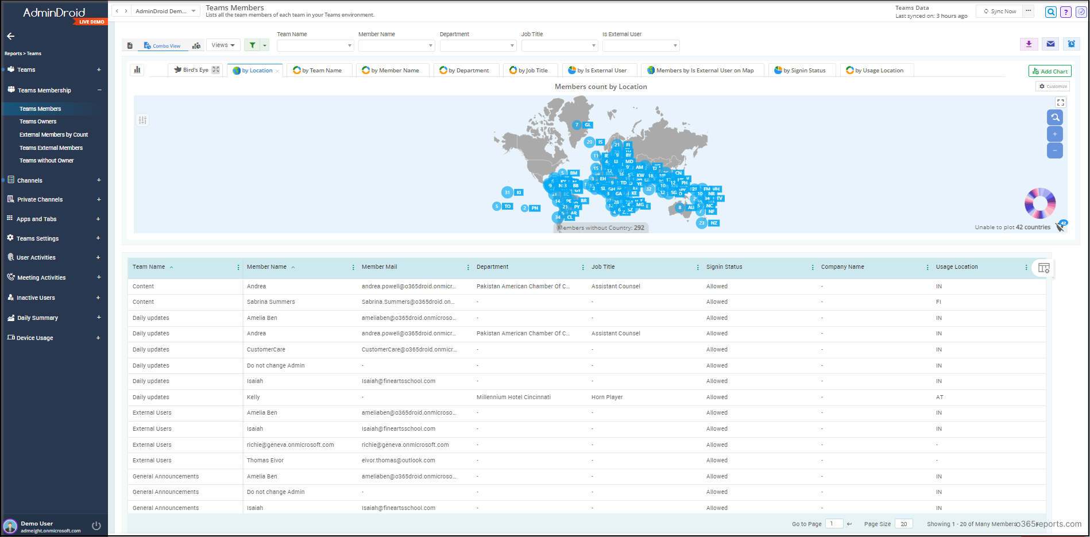Switch to by Department chart tab

point(466,71)
